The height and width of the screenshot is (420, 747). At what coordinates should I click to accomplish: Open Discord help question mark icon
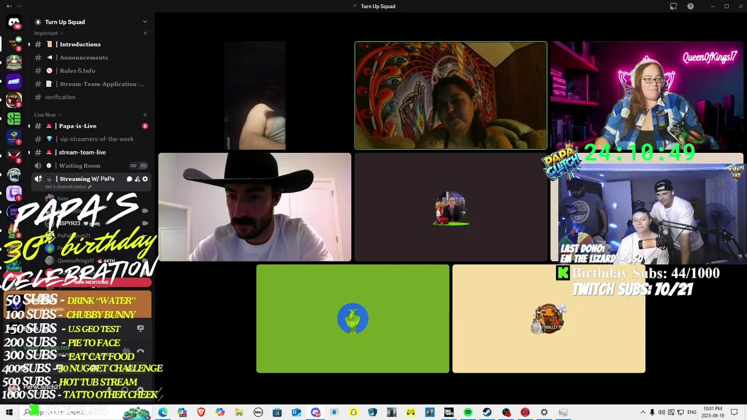pos(691,6)
